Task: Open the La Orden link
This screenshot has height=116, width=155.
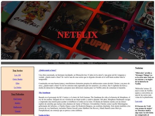Action: (18, 87)
